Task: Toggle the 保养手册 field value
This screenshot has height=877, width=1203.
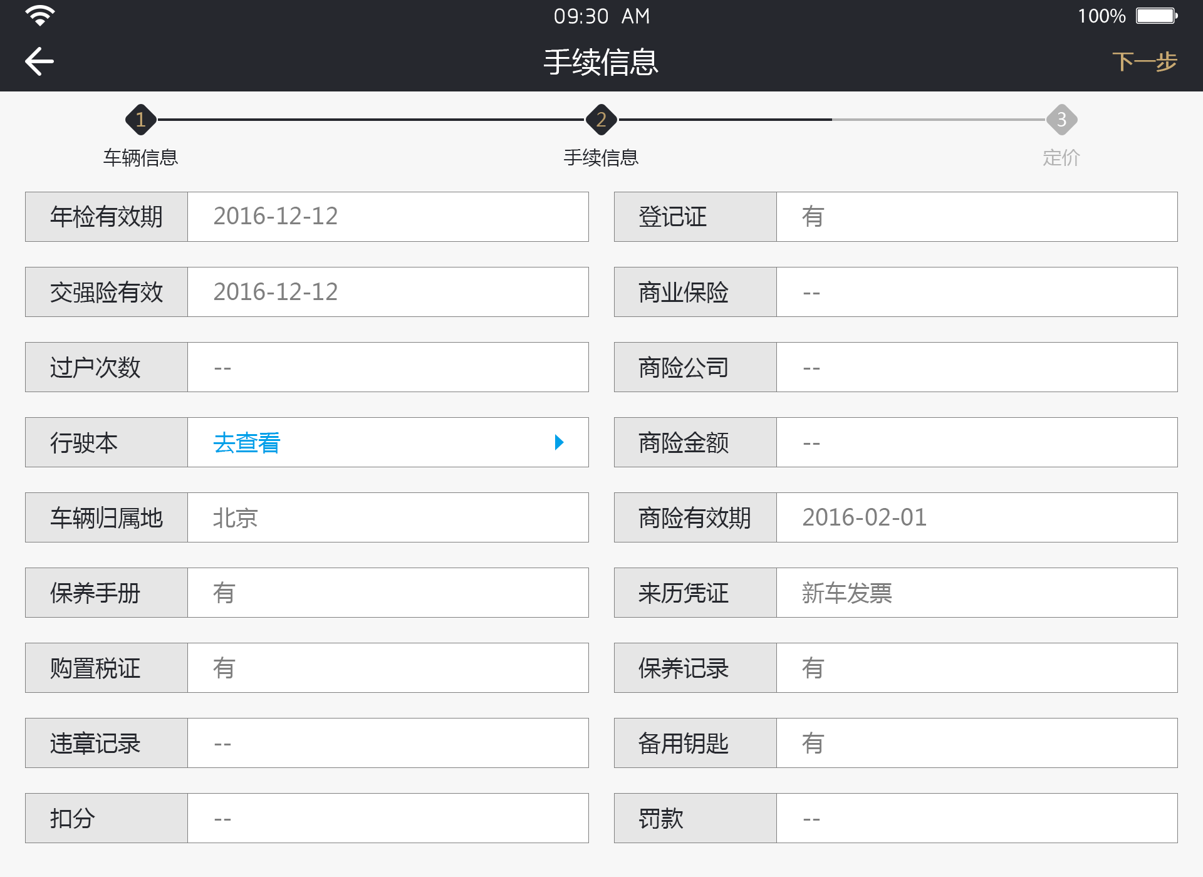Action: coord(388,591)
